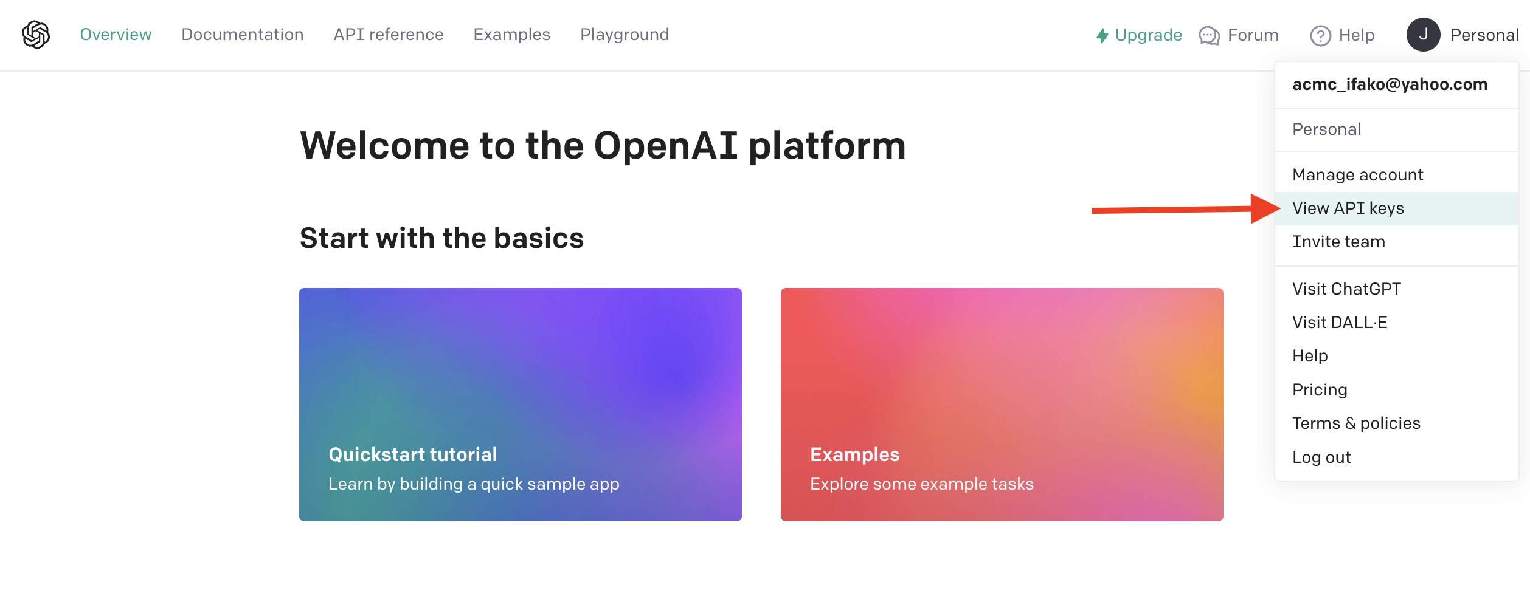Image resolution: width=1530 pixels, height=602 pixels.
Task: Open the Forum link
Action: tap(1253, 35)
